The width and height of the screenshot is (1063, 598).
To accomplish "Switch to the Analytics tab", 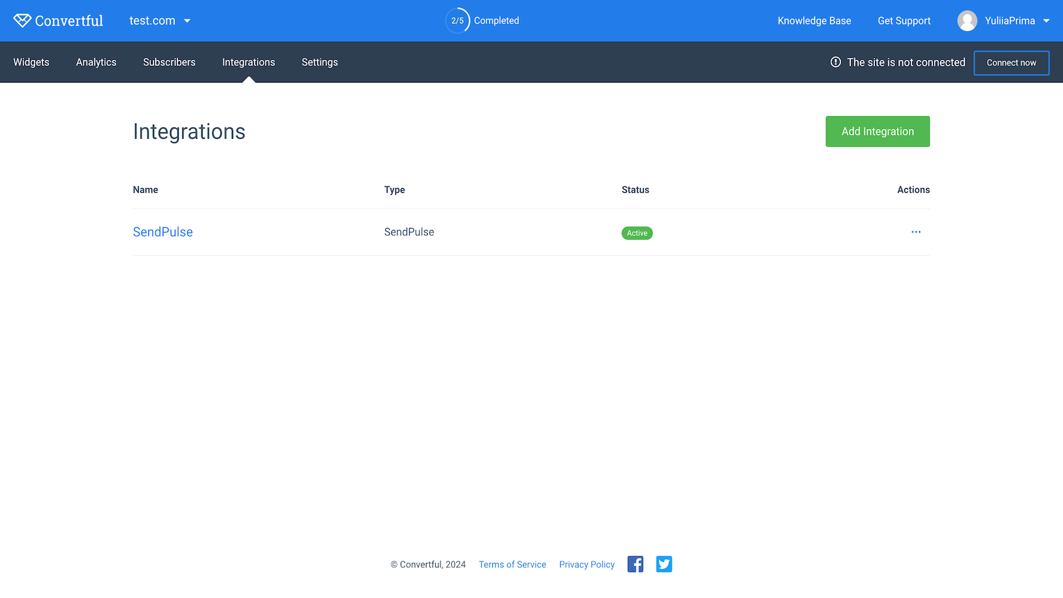I will pyautogui.click(x=96, y=62).
